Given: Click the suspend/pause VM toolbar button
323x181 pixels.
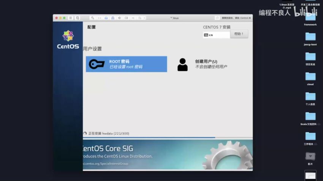Looking at the screenshot, I should [70, 18].
